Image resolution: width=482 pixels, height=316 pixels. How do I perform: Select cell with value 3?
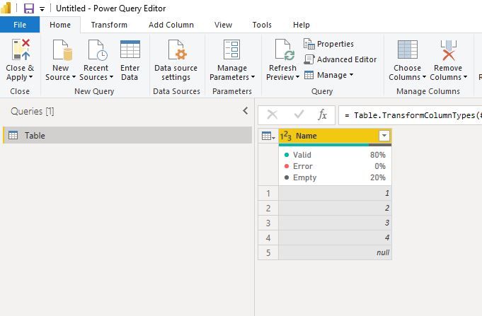tap(335, 223)
